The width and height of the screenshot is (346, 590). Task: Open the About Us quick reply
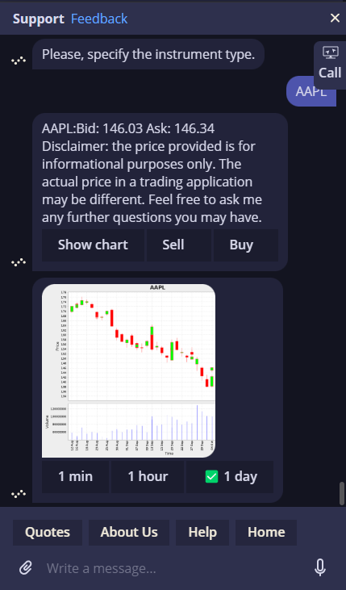point(129,533)
